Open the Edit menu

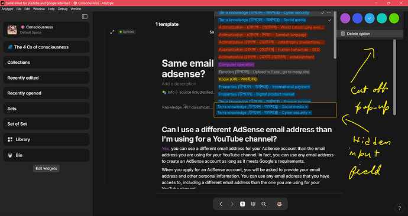pos(27,9)
